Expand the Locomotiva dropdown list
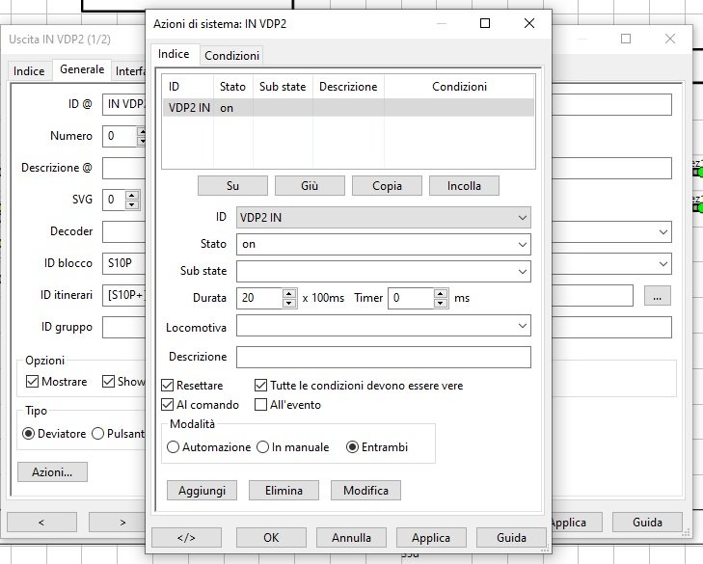The height and width of the screenshot is (564, 703). click(x=384, y=326)
